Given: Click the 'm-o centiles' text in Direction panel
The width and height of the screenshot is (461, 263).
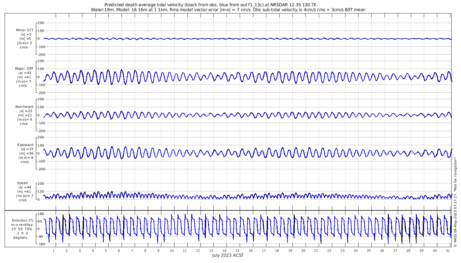Looking at the screenshot, I should pos(22,225).
